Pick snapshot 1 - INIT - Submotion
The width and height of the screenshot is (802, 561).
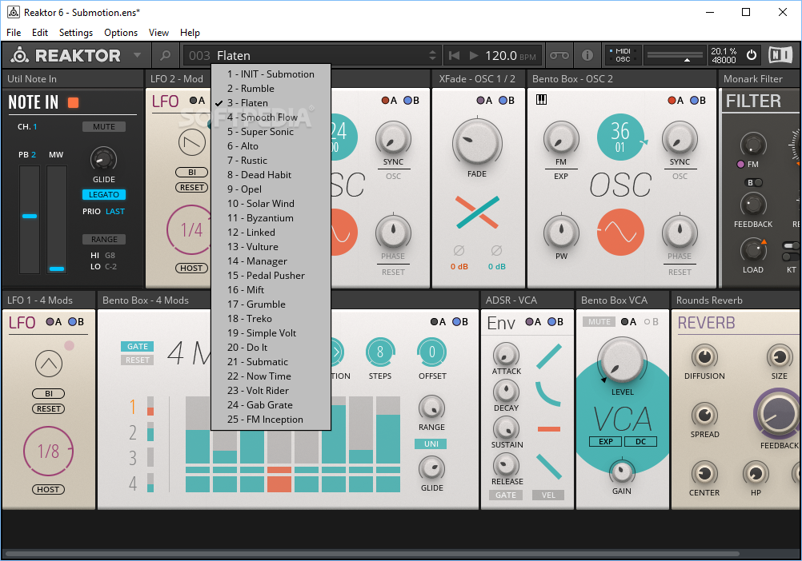pyautogui.click(x=271, y=74)
